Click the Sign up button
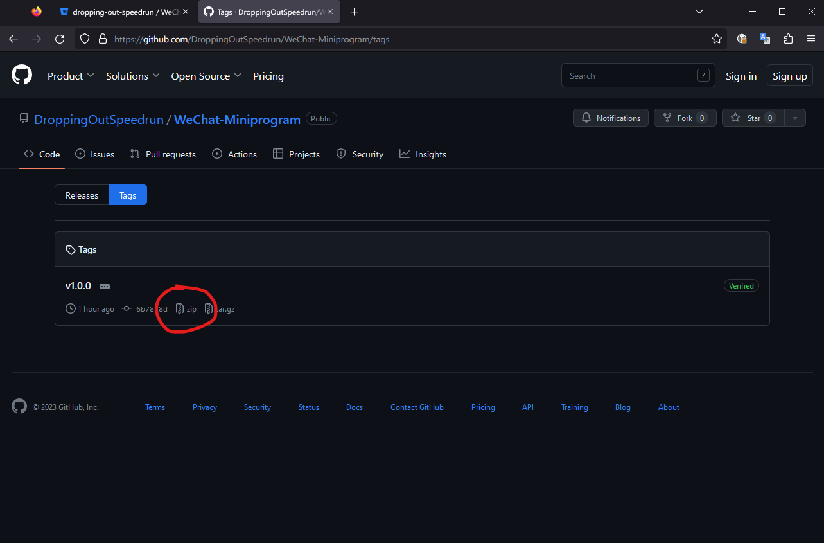This screenshot has height=543, width=824. pos(790,76)
